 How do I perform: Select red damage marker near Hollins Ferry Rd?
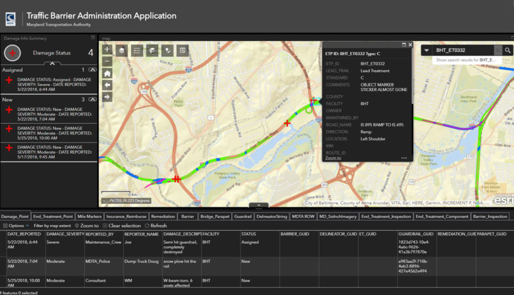pyautogui.click(x=287, y=123)
